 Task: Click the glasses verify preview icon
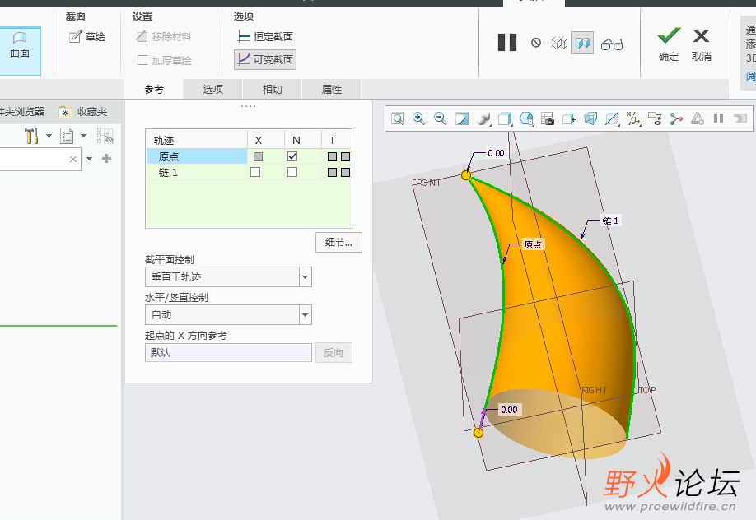click(x=611, y=44)
